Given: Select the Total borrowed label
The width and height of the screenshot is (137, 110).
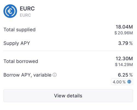Looking at the screenshot, I should tap(21, 61).
